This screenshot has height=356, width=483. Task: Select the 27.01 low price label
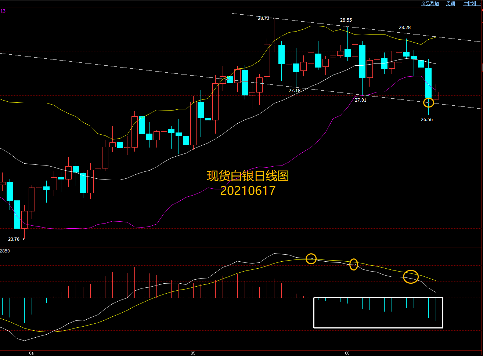[360, 100]
